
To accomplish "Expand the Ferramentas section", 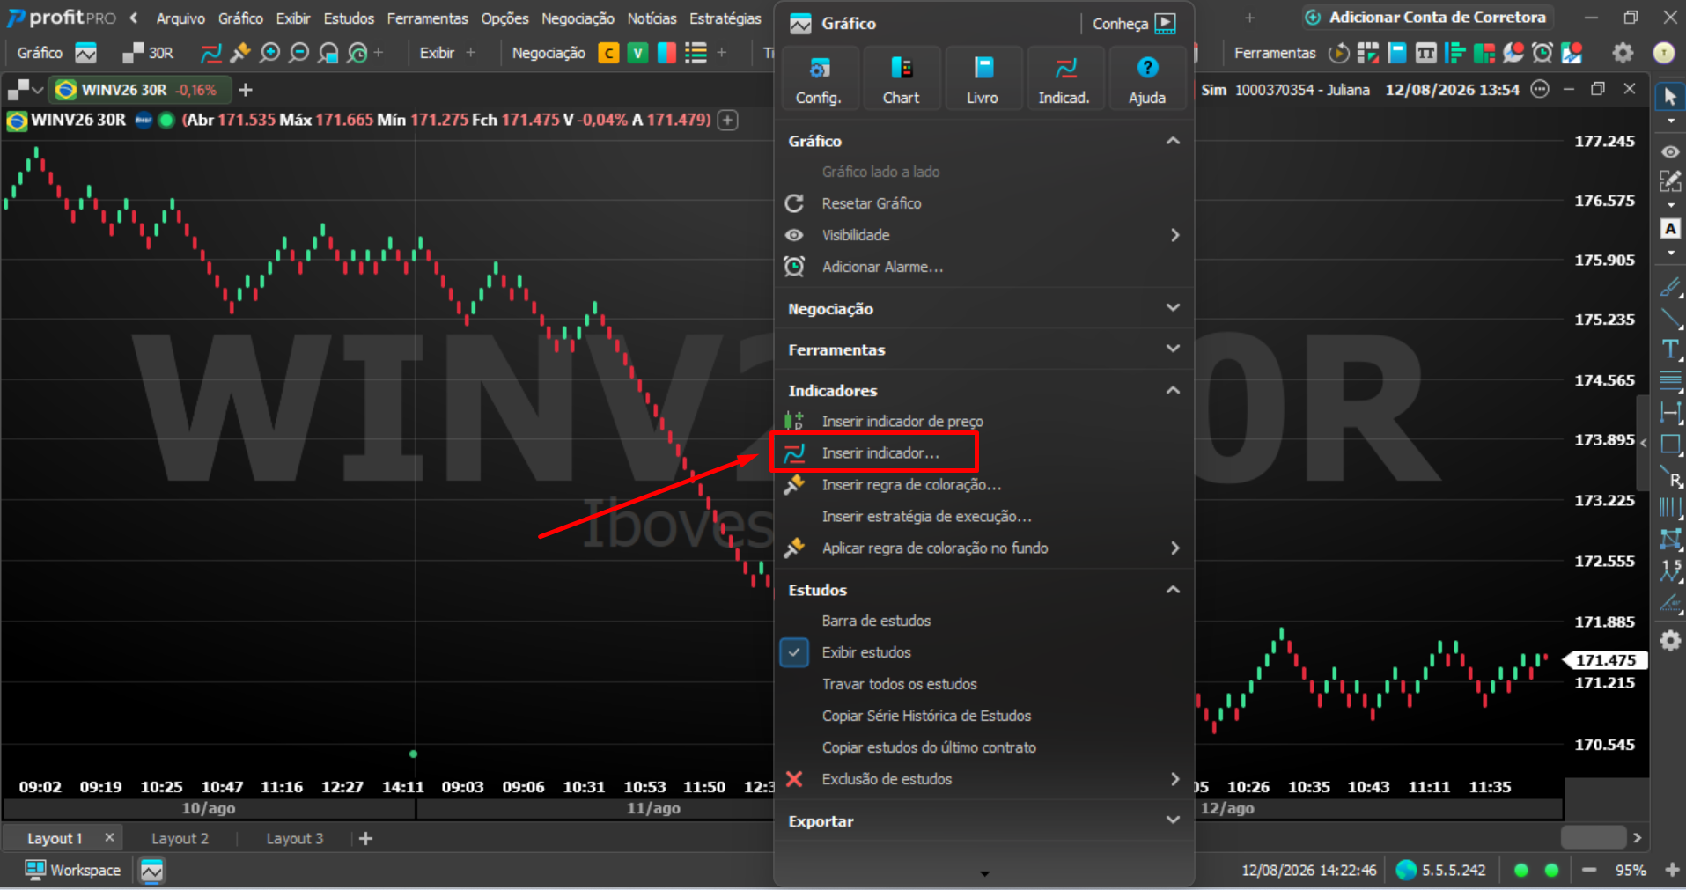I will (1173, 349).
